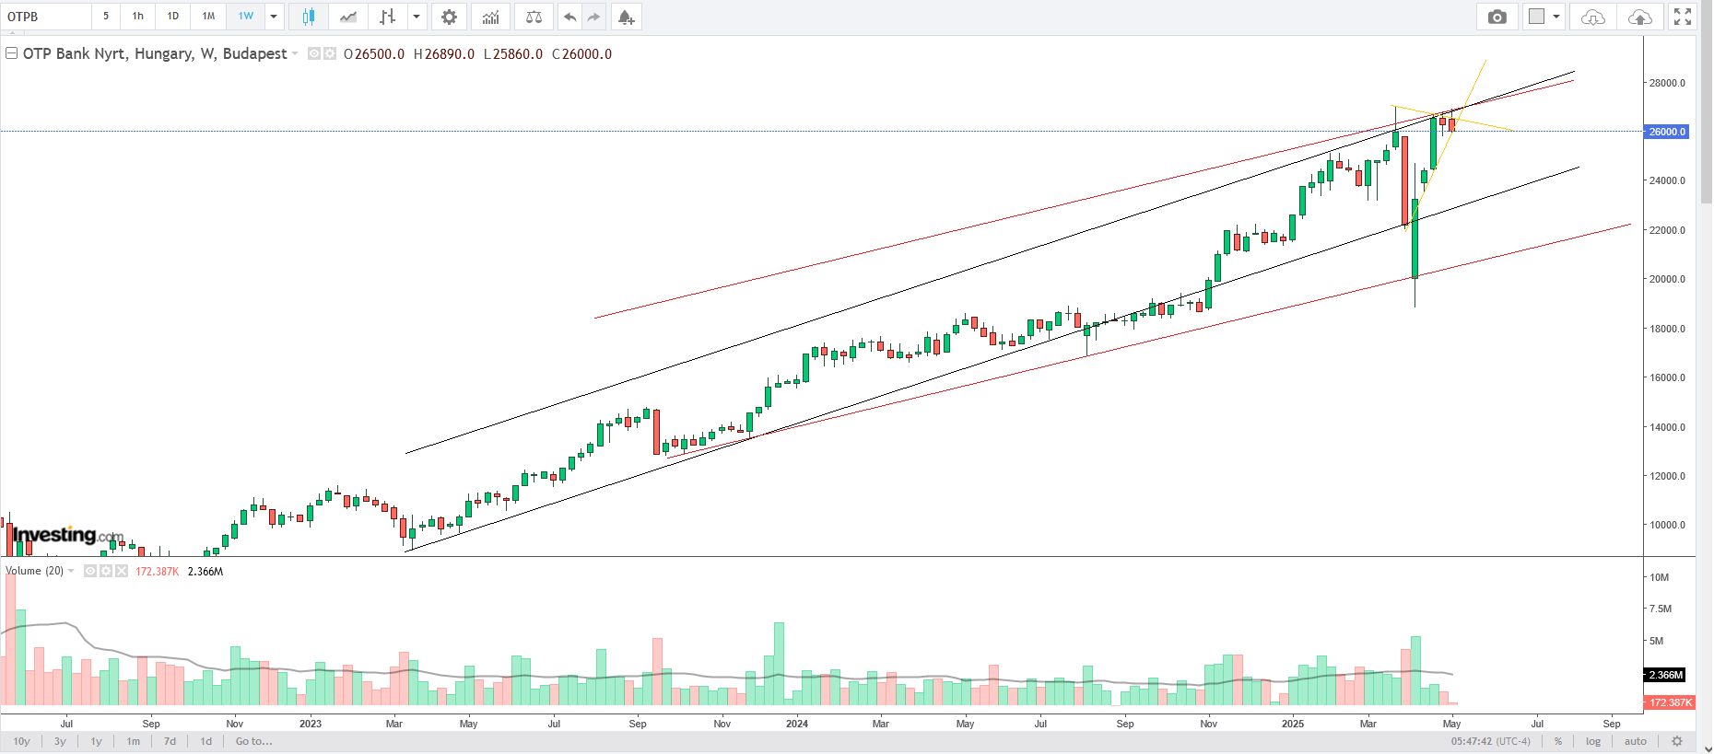This screenshot has width=1714, height=754.
Task: Create an alert with the bell icon
Action: (x=626, y=17)
